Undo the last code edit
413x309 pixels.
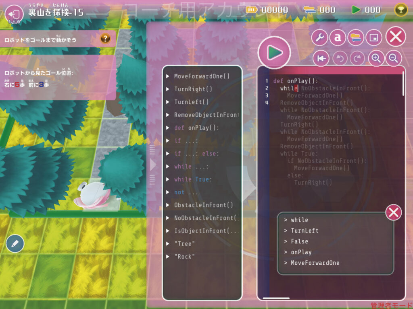[x=340, y=59]
